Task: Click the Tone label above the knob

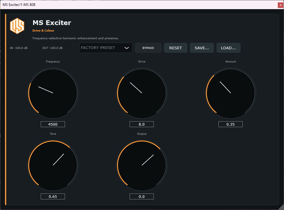Action: pyautogui.click(x=53, y=134)
